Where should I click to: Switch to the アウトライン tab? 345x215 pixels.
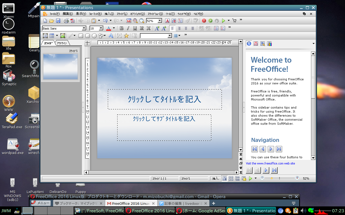pyautogui.click(x=62, y=43)
